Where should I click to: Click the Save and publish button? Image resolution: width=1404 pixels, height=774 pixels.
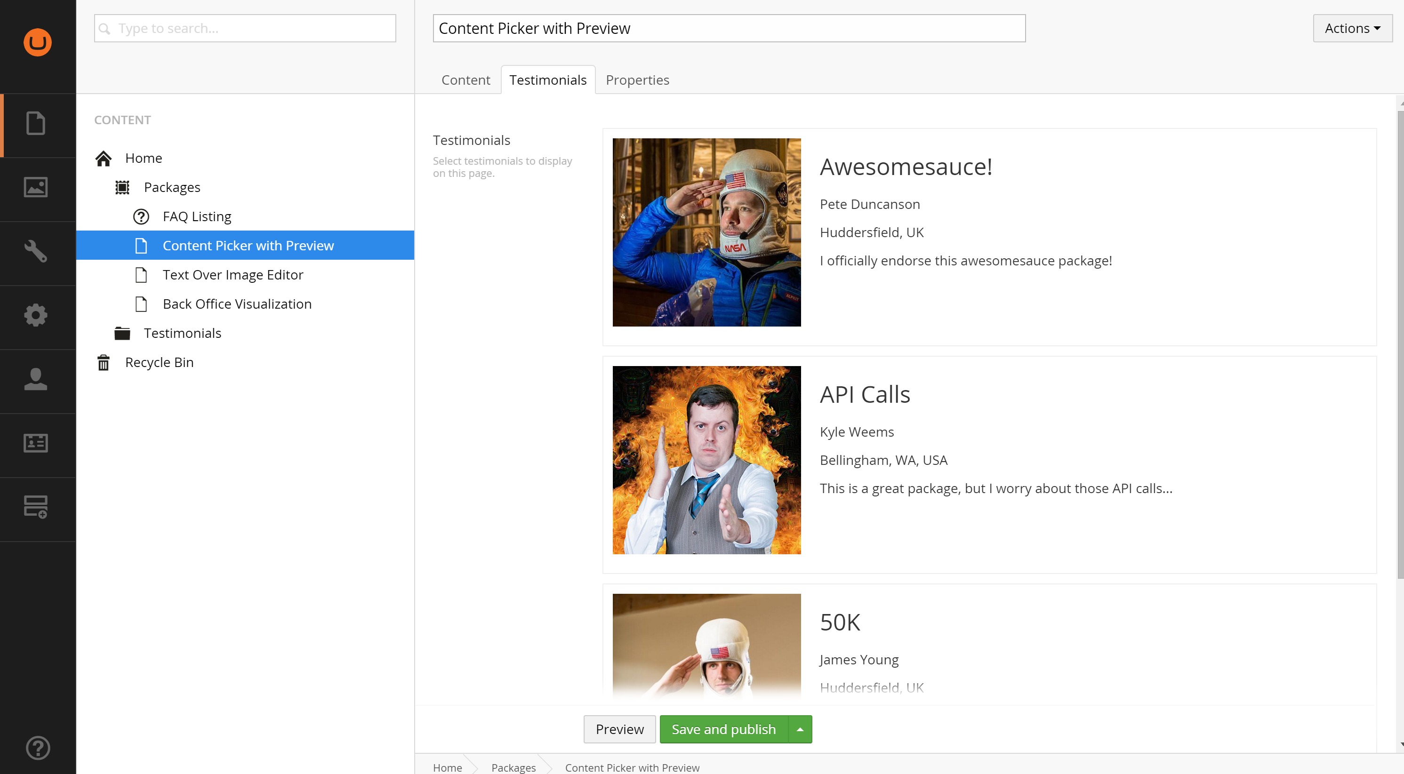point(724,729)
